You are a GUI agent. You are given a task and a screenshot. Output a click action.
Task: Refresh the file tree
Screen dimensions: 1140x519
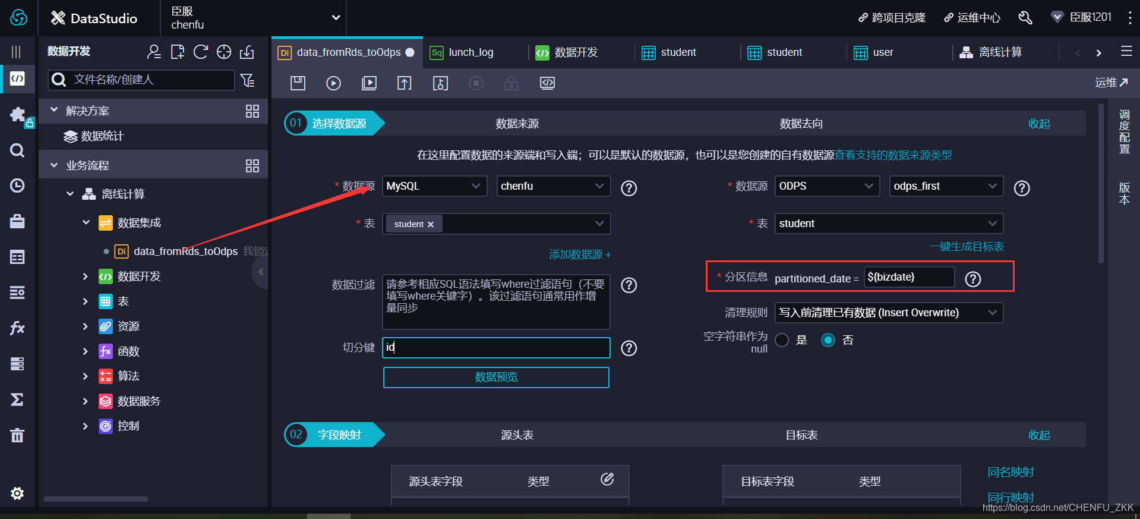click(x=201, y=52)
